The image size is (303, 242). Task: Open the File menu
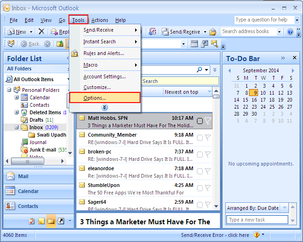pyautogui.click(x=14, y=20)
